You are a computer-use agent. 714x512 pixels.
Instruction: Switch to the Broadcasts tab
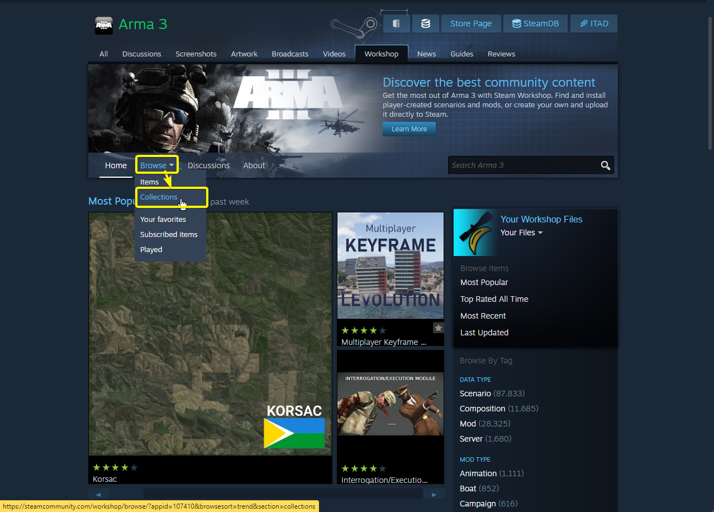(x=290, y=54)
